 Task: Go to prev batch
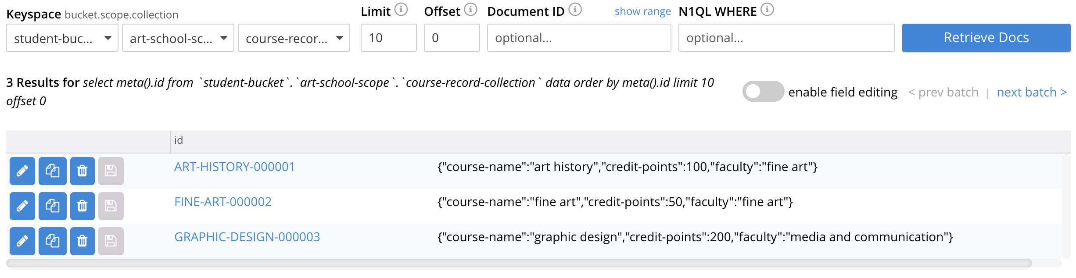[943, 92]
